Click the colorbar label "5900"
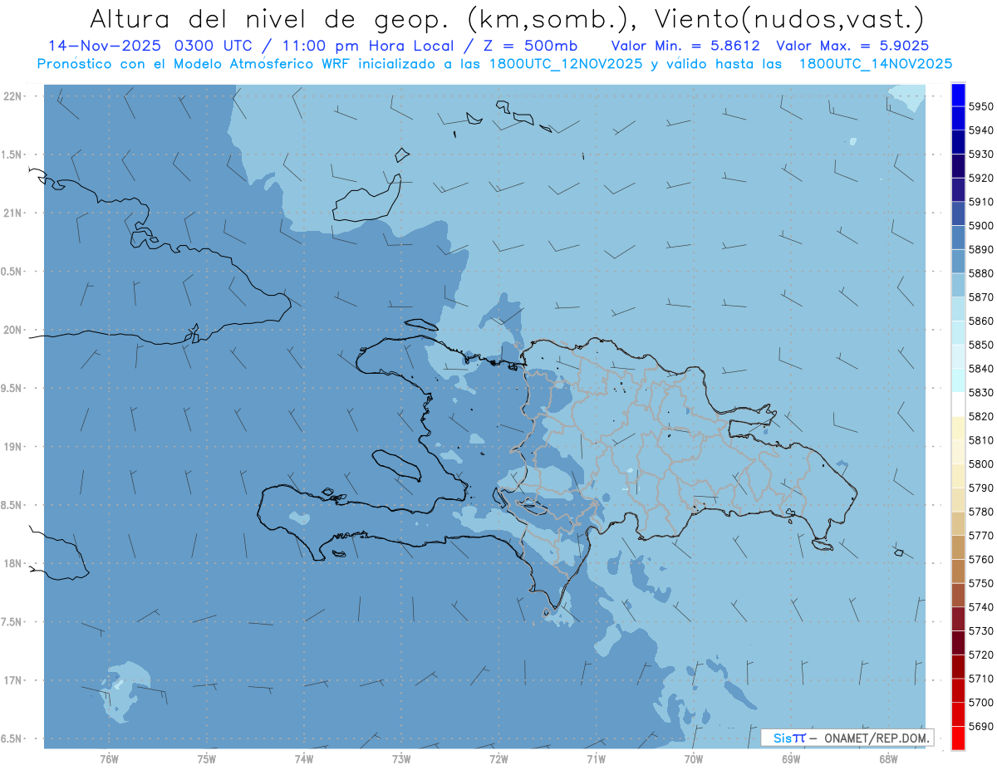 pos(981,225)
